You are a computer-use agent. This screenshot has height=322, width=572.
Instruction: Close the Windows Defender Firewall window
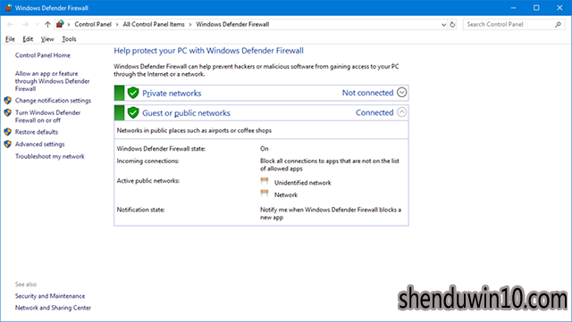[x=559, y=8]
